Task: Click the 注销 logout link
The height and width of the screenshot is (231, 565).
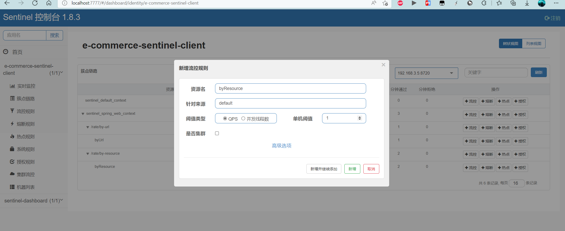Action: click(552, 18)
